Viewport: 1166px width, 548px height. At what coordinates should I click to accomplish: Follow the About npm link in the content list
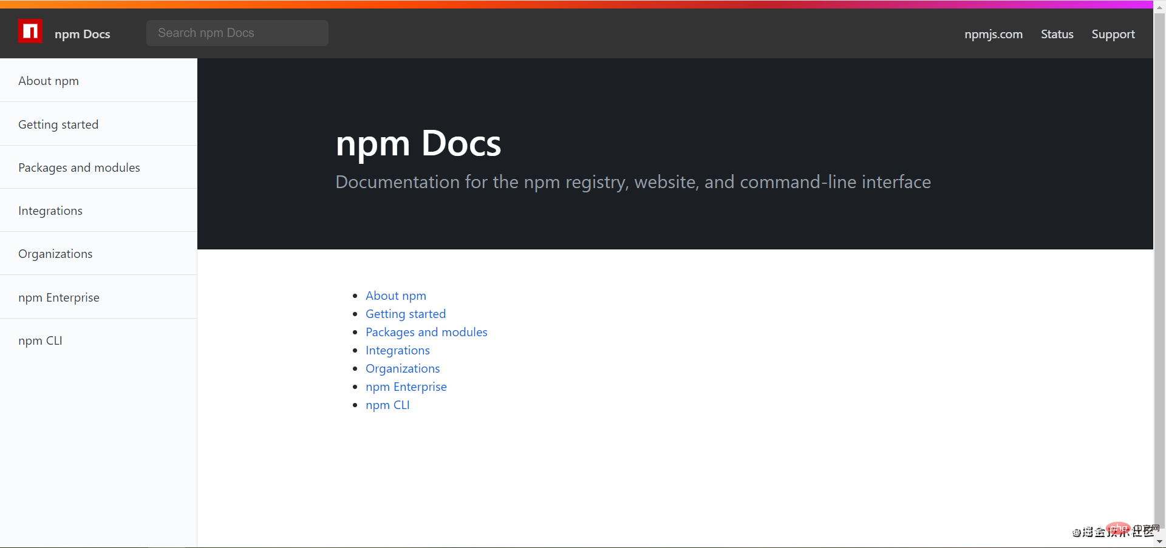tap(396, 296)
